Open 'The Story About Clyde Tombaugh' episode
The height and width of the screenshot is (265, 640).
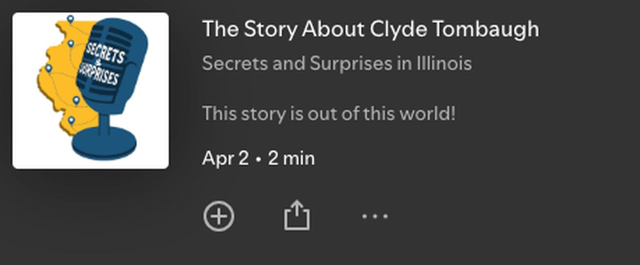371,29
